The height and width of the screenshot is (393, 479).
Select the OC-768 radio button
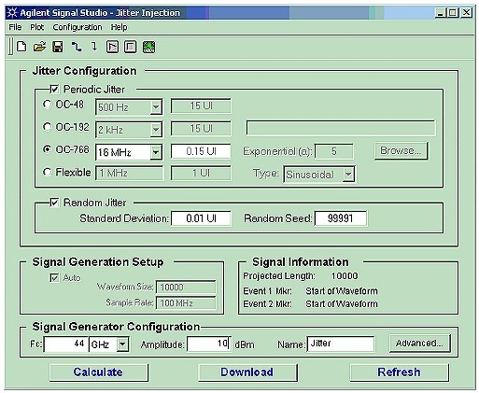tap(47, 149)
